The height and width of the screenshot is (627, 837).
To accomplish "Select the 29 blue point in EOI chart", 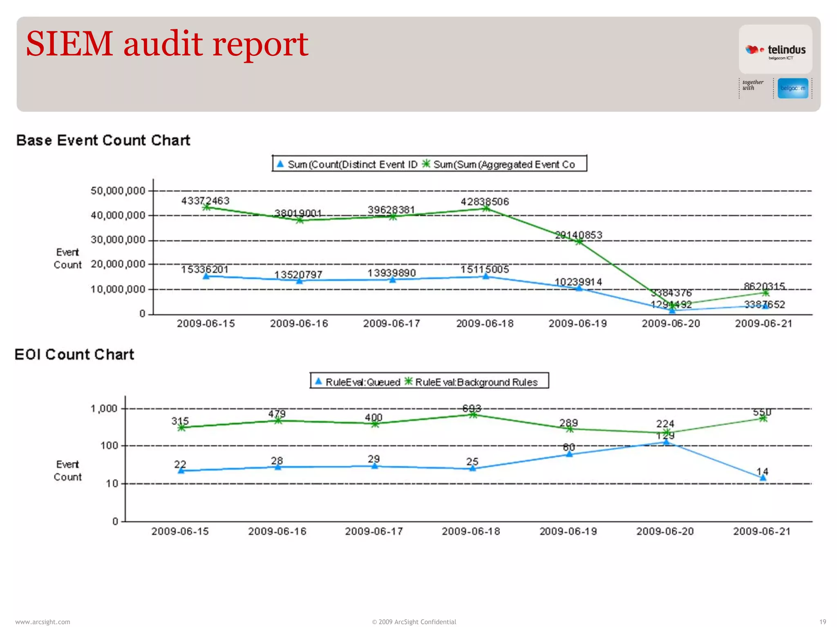I will [375, 466].
